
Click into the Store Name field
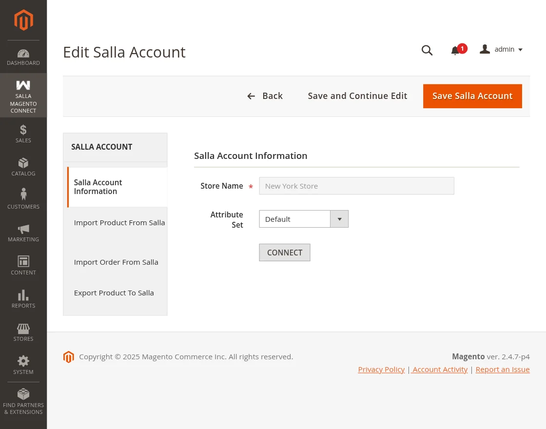coord(356,186)
